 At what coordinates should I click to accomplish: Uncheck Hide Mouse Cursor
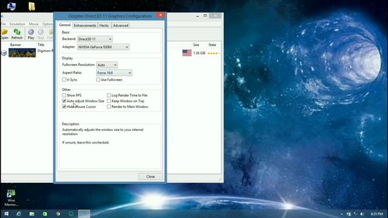pyautogui.click(x=64, y=107)
